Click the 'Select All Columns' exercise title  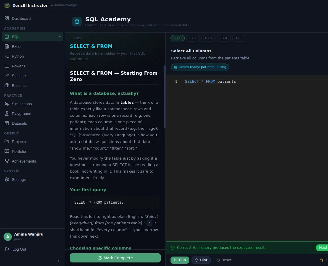(x=191, y=51)
